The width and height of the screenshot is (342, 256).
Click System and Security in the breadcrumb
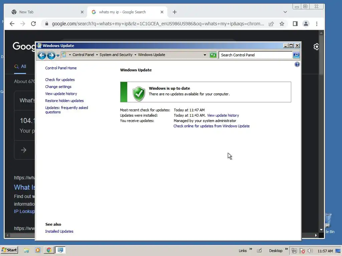[x=116, y=55]
